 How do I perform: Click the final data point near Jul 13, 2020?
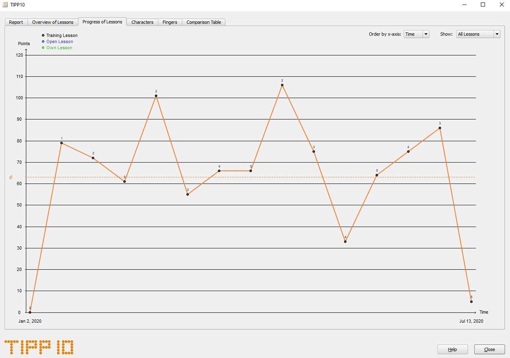point(471,302)
